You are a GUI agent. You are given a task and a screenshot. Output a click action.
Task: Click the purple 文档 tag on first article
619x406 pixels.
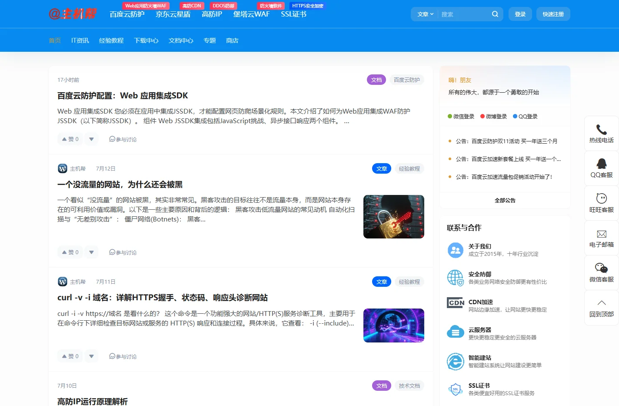376,80
